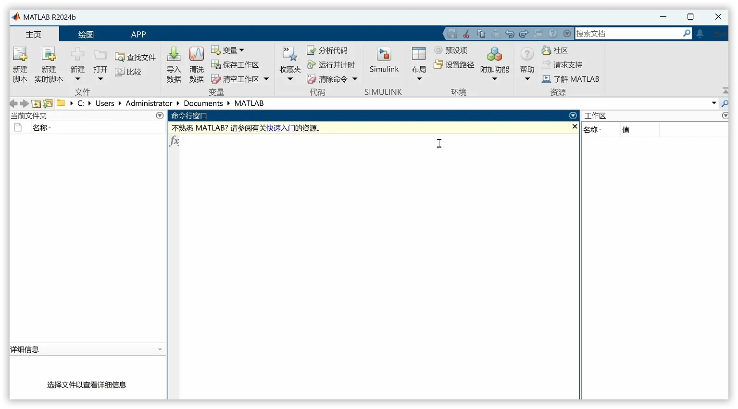
Task: Click the redo arrow in quick access toolbar
Action: click(524, 34)
